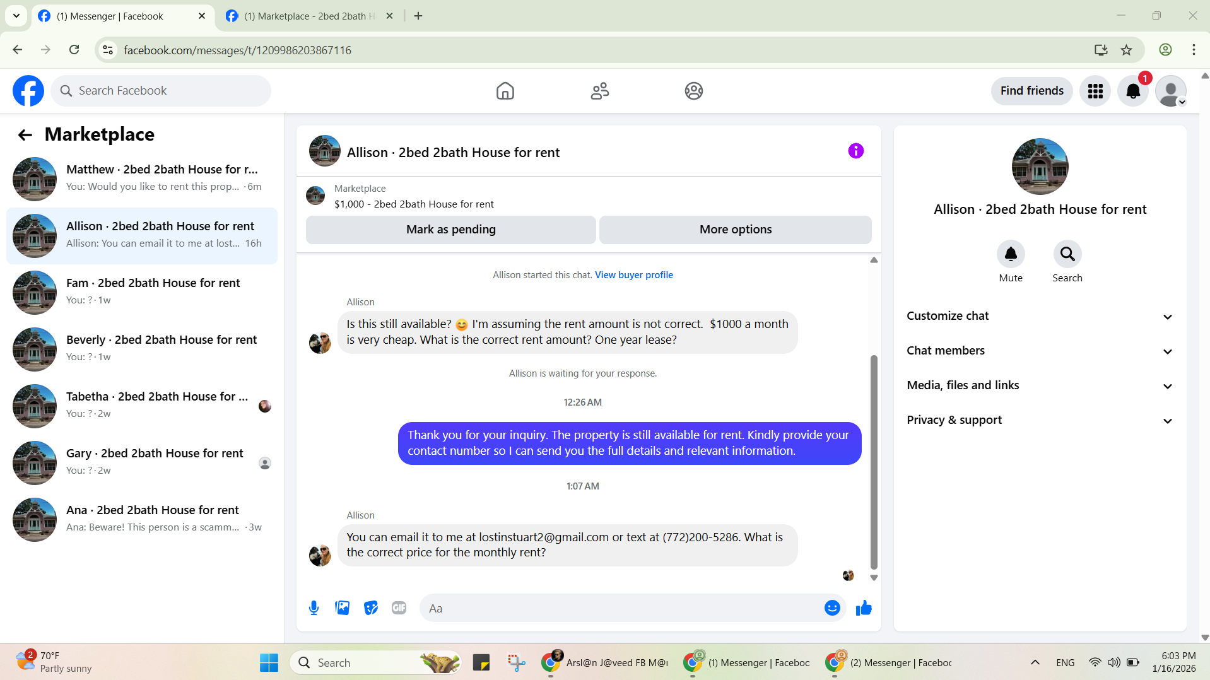Click More options button
Screen dimensions: 1210x680
click(x=735, y=230)
